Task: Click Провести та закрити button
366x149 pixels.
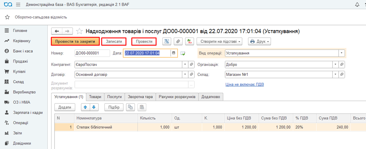Action: [76, 41]
